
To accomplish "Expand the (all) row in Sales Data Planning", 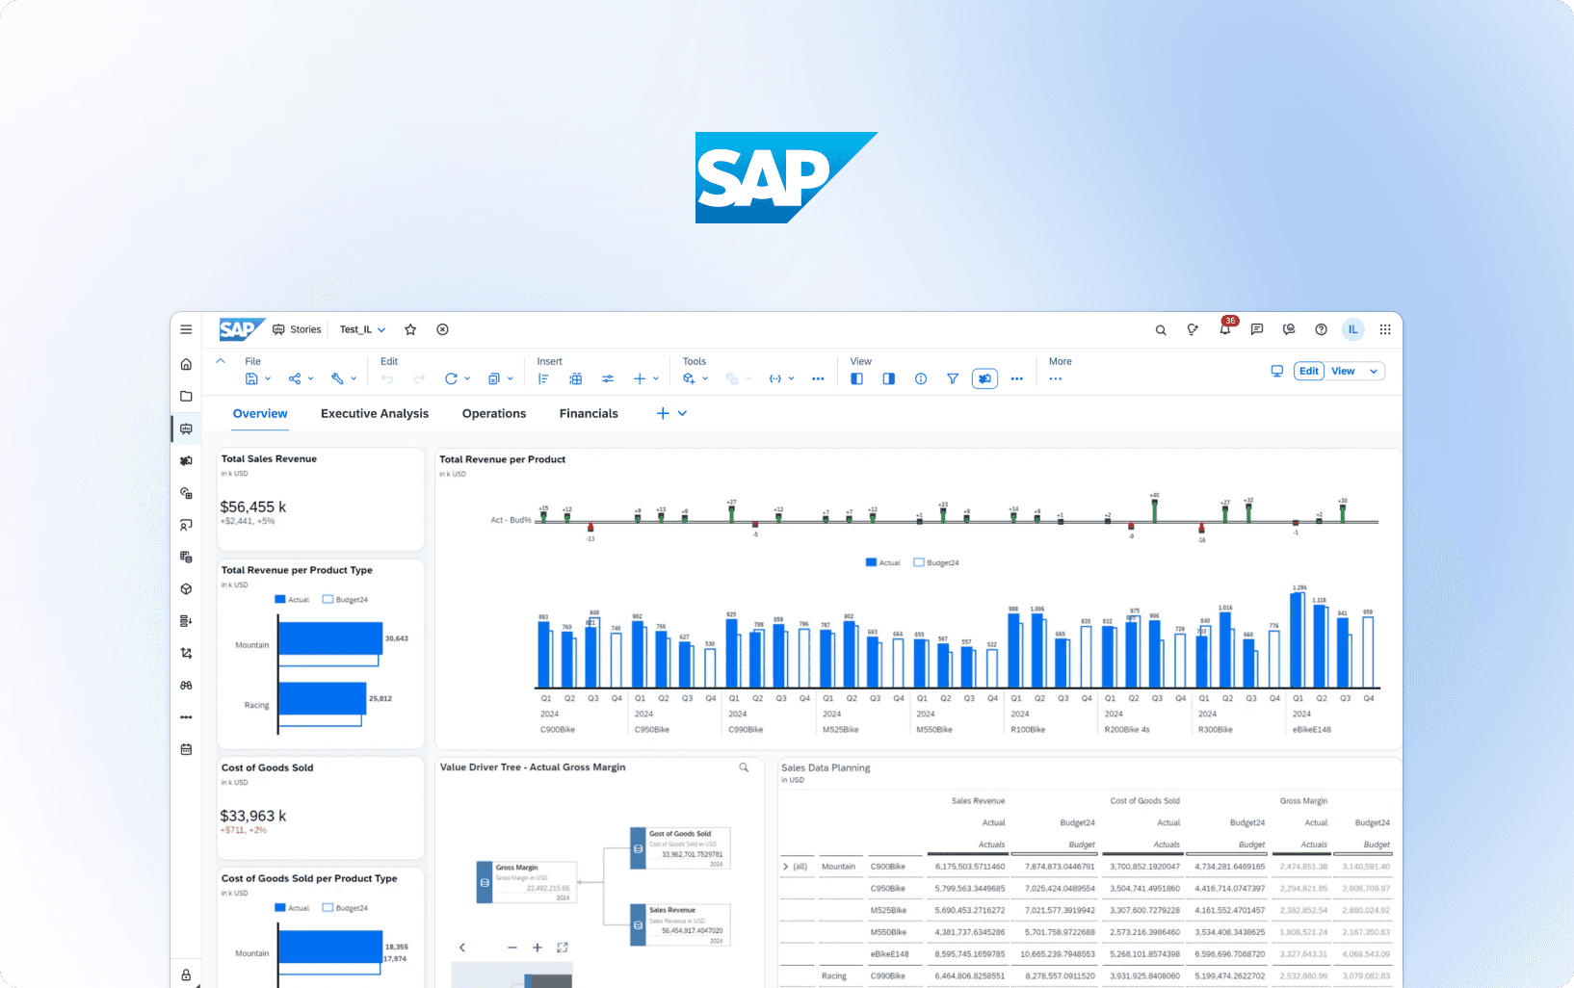I will tap(786, 867).
